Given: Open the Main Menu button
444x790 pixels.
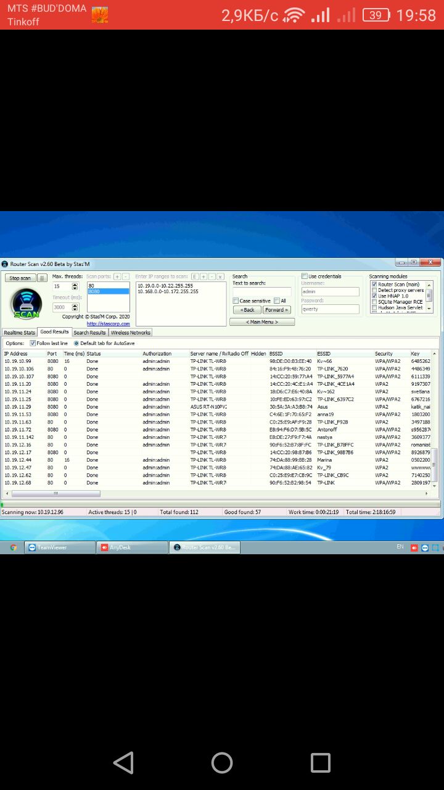Looking at the screenshot, I should pos(262,322).
